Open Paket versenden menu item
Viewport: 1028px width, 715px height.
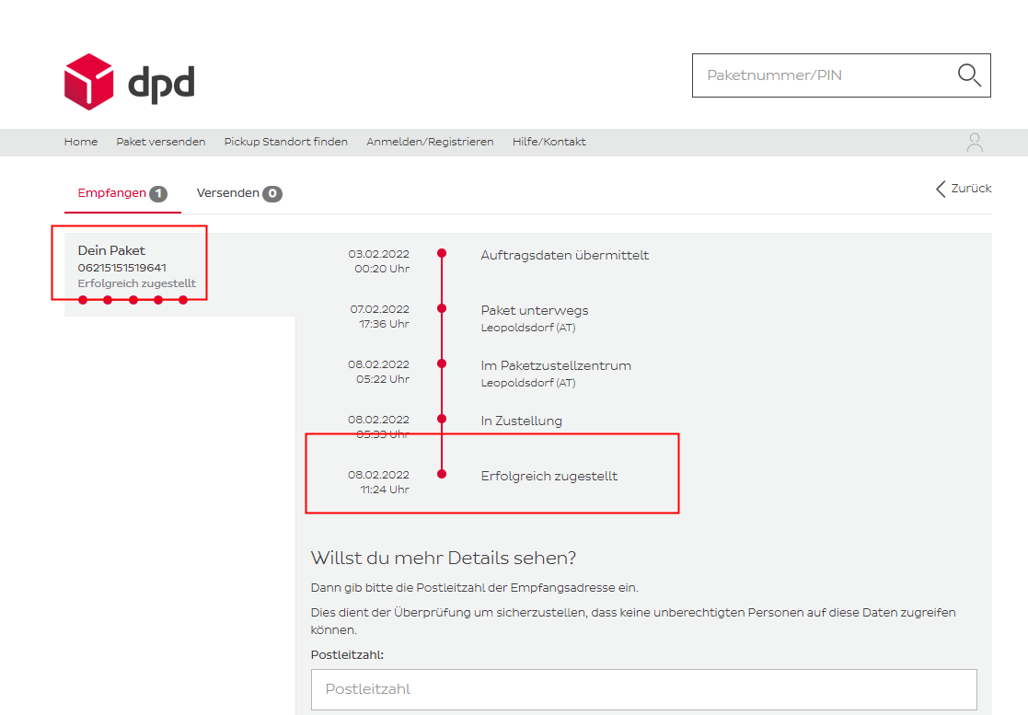[x=160, y=142]
